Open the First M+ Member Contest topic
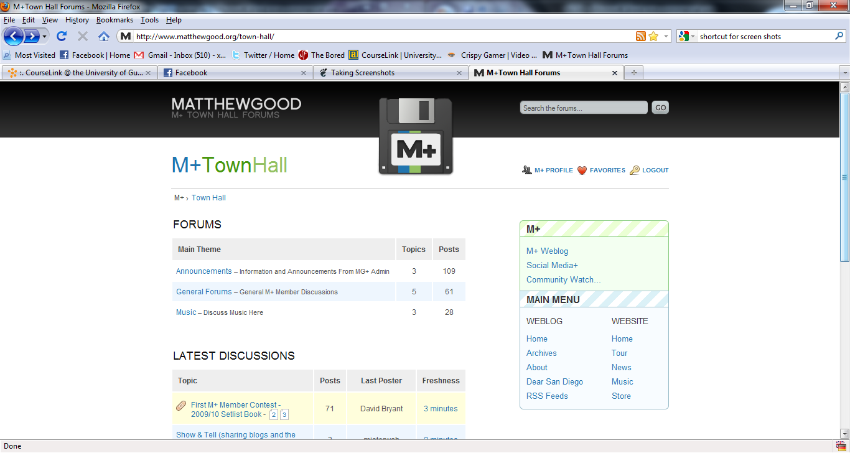Screen dimensions: 850x453 (x=235, y=409)
